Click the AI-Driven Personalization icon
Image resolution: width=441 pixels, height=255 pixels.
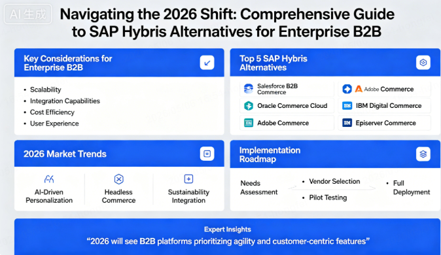tap(49, 178)
